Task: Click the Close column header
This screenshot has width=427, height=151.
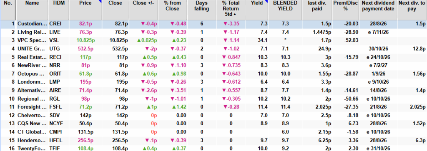Action: (115, 3)
